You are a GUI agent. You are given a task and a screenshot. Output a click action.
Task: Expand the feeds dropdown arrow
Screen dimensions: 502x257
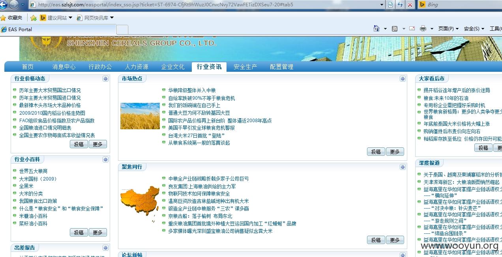(403, 29)
